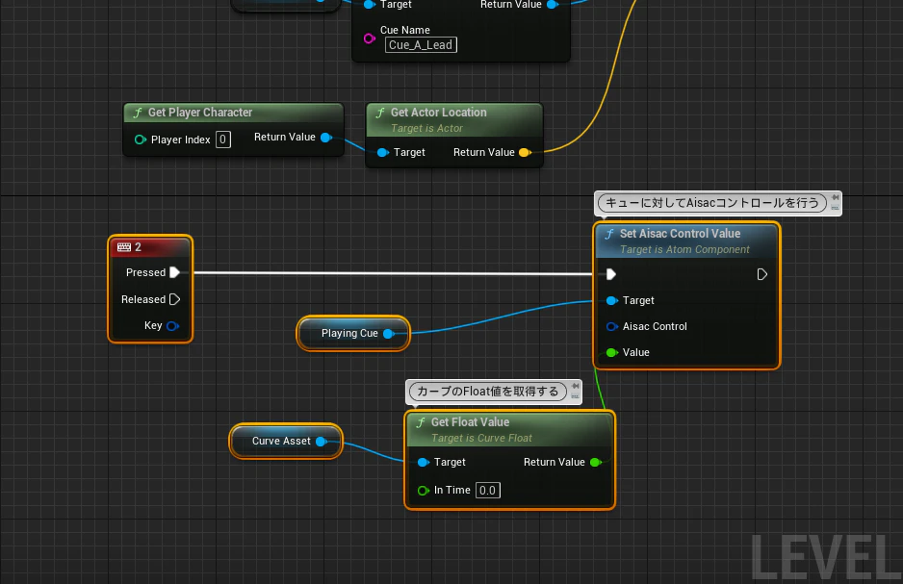Select the Get Player Character node title
Image resolution: width=903 pixels, height=584 pixels.
(200, 113)
